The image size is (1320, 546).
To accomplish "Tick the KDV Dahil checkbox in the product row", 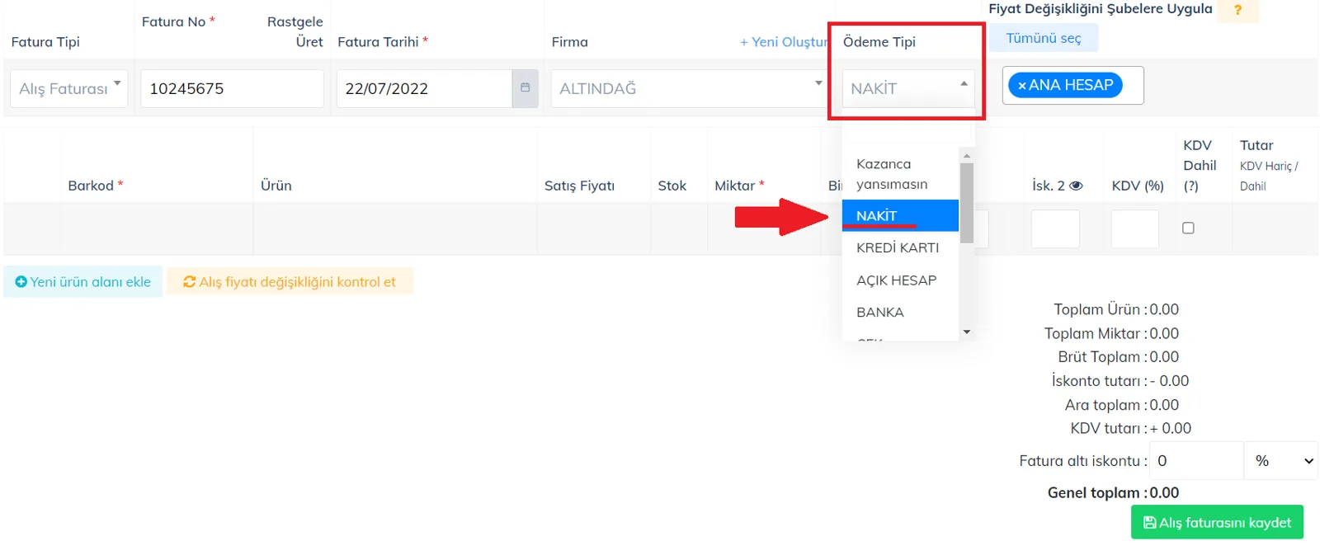I will point(1188,228).
